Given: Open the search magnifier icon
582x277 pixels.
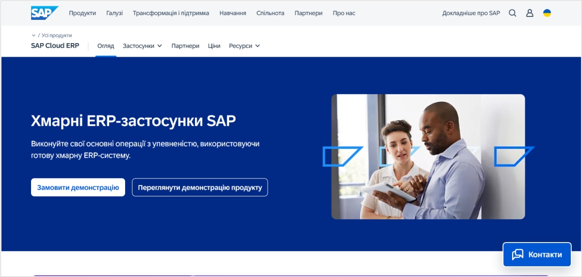Looking at the screenshot, I should click(x=512, y=13).
